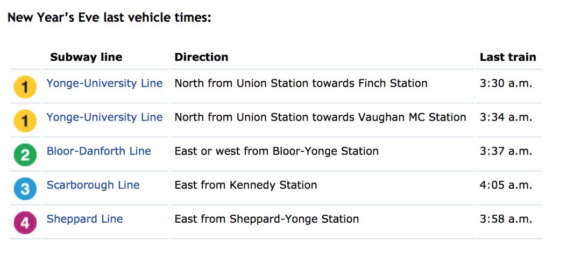581x254 pixels.
Task: Select the 3:37 a.m. last train time
Action: point(506,151)
